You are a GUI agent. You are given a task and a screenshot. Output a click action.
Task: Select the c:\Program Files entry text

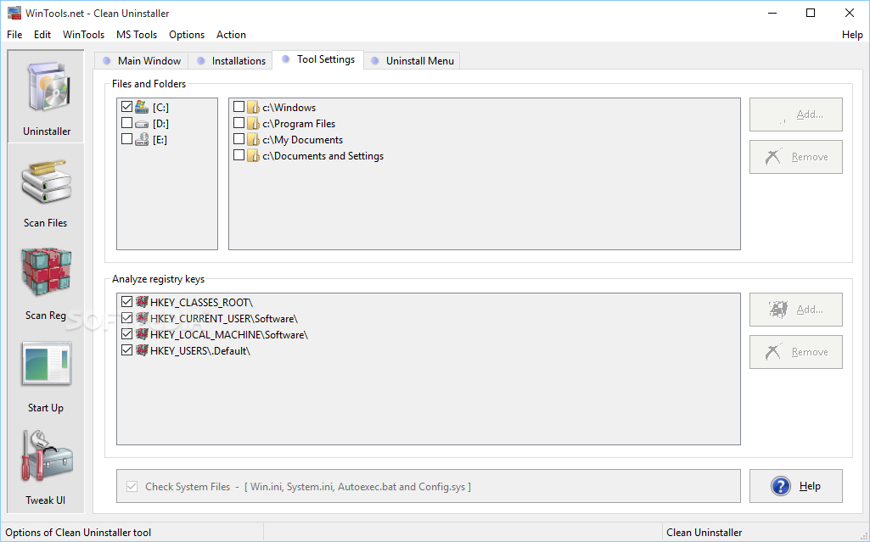coord(299,124)
